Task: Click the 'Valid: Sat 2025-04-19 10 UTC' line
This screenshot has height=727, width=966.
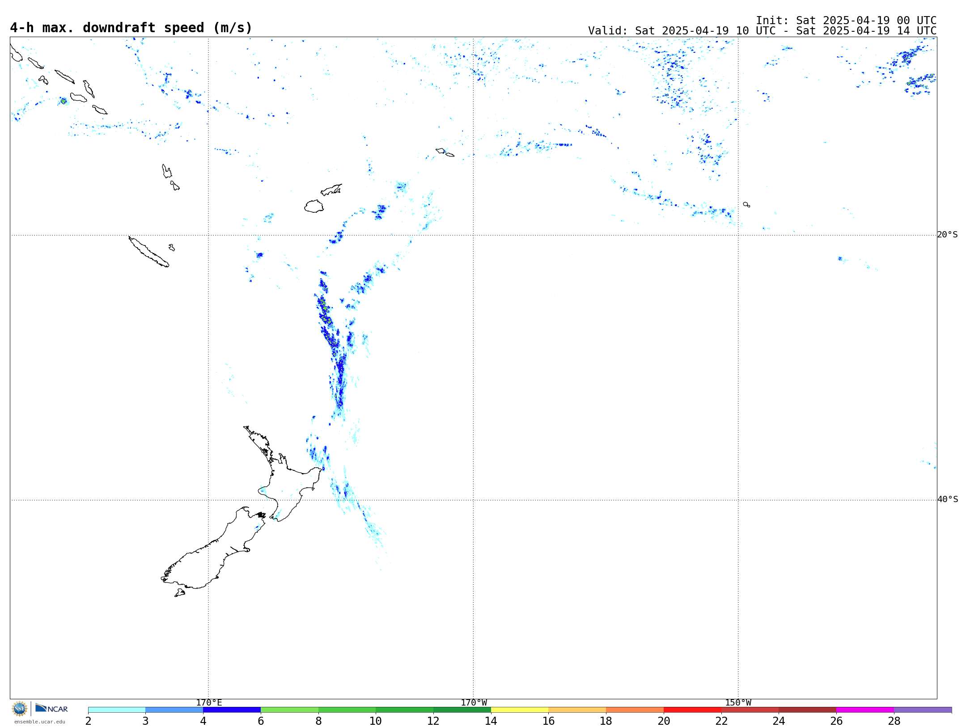Action: point(763,31)
